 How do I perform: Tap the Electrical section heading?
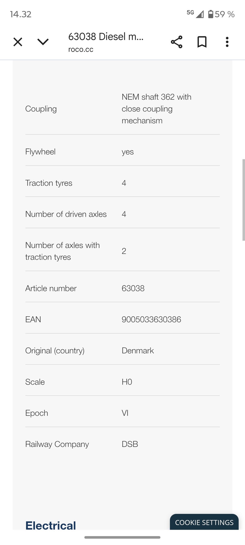pos(51,525)
